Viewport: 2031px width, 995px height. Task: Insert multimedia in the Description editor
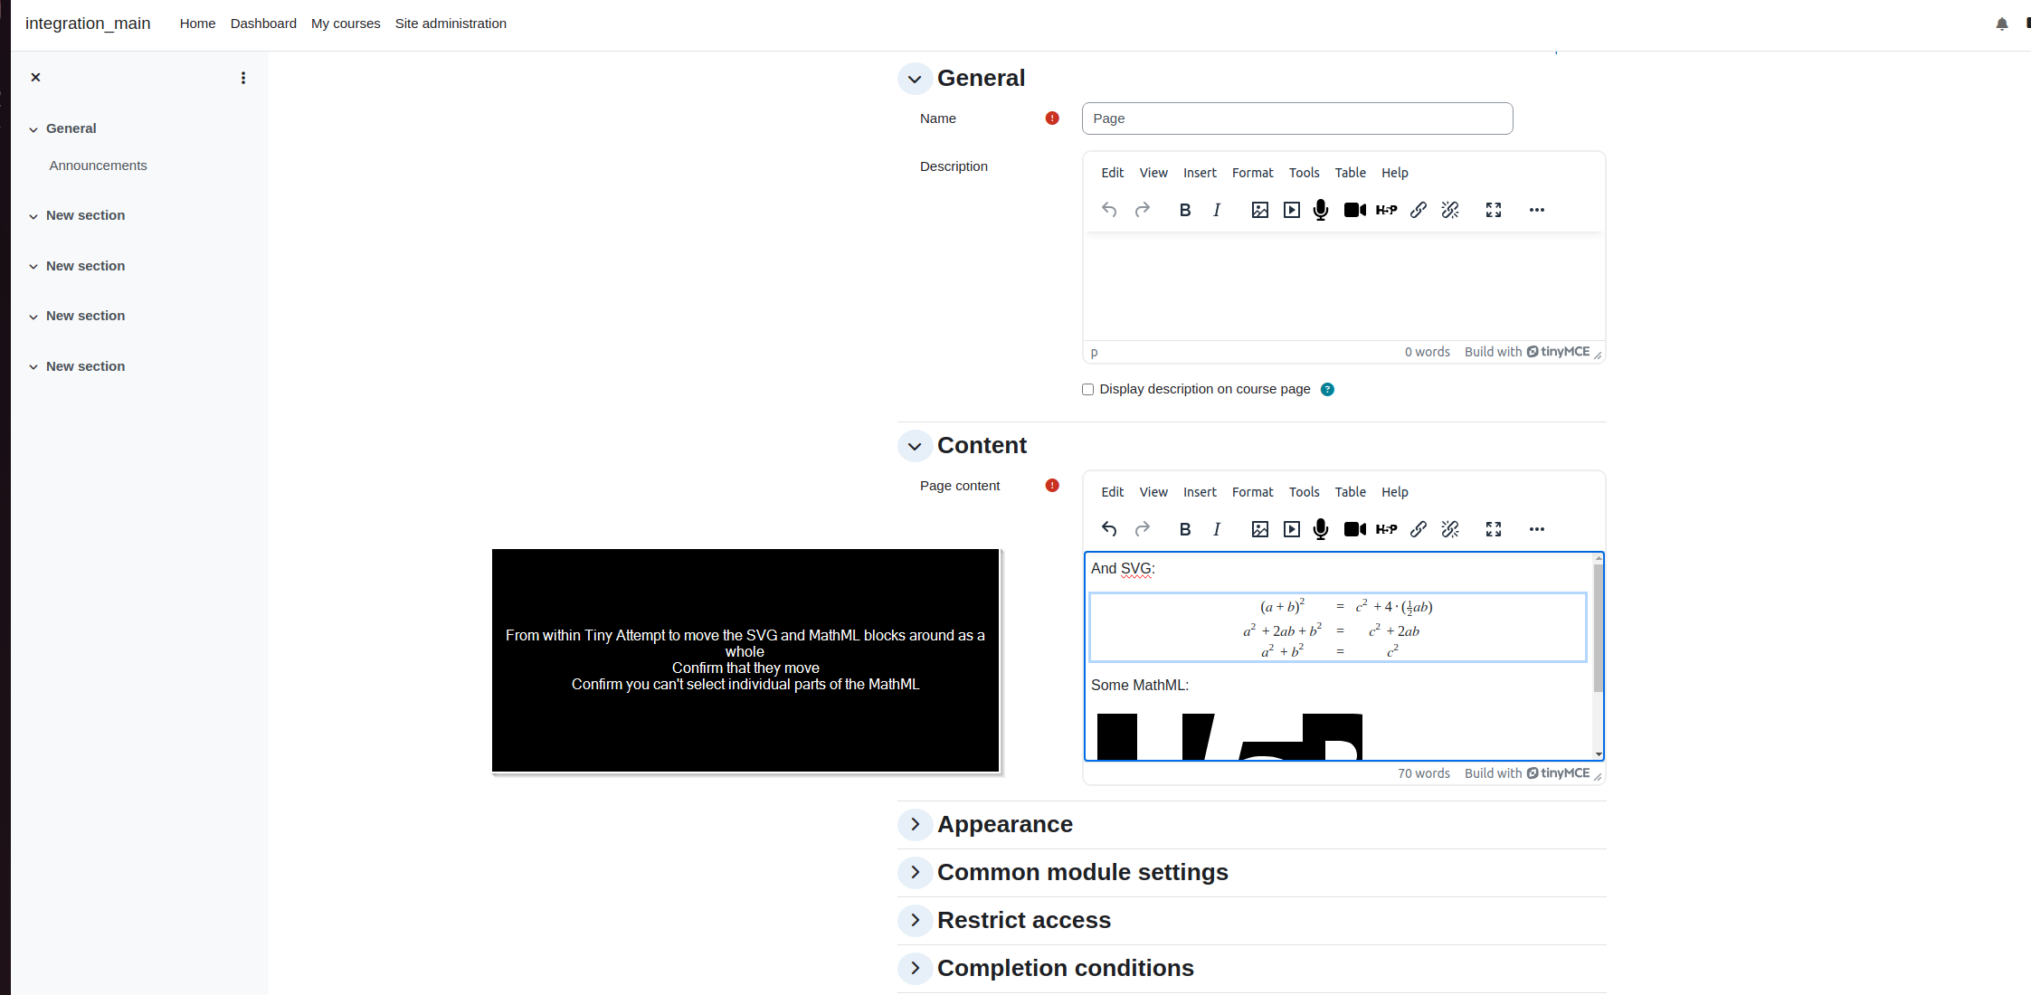click(x=1292, y=210)
